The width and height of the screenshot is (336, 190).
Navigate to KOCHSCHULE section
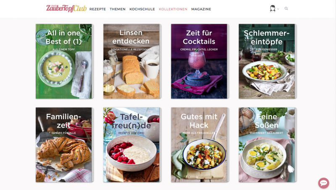(x=142, y=9)
